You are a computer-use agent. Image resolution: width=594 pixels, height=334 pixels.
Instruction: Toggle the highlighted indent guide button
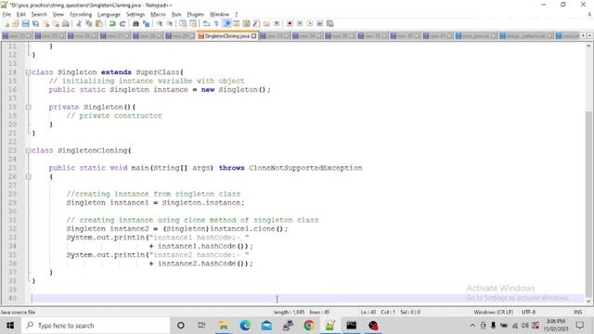coord(226,23)
